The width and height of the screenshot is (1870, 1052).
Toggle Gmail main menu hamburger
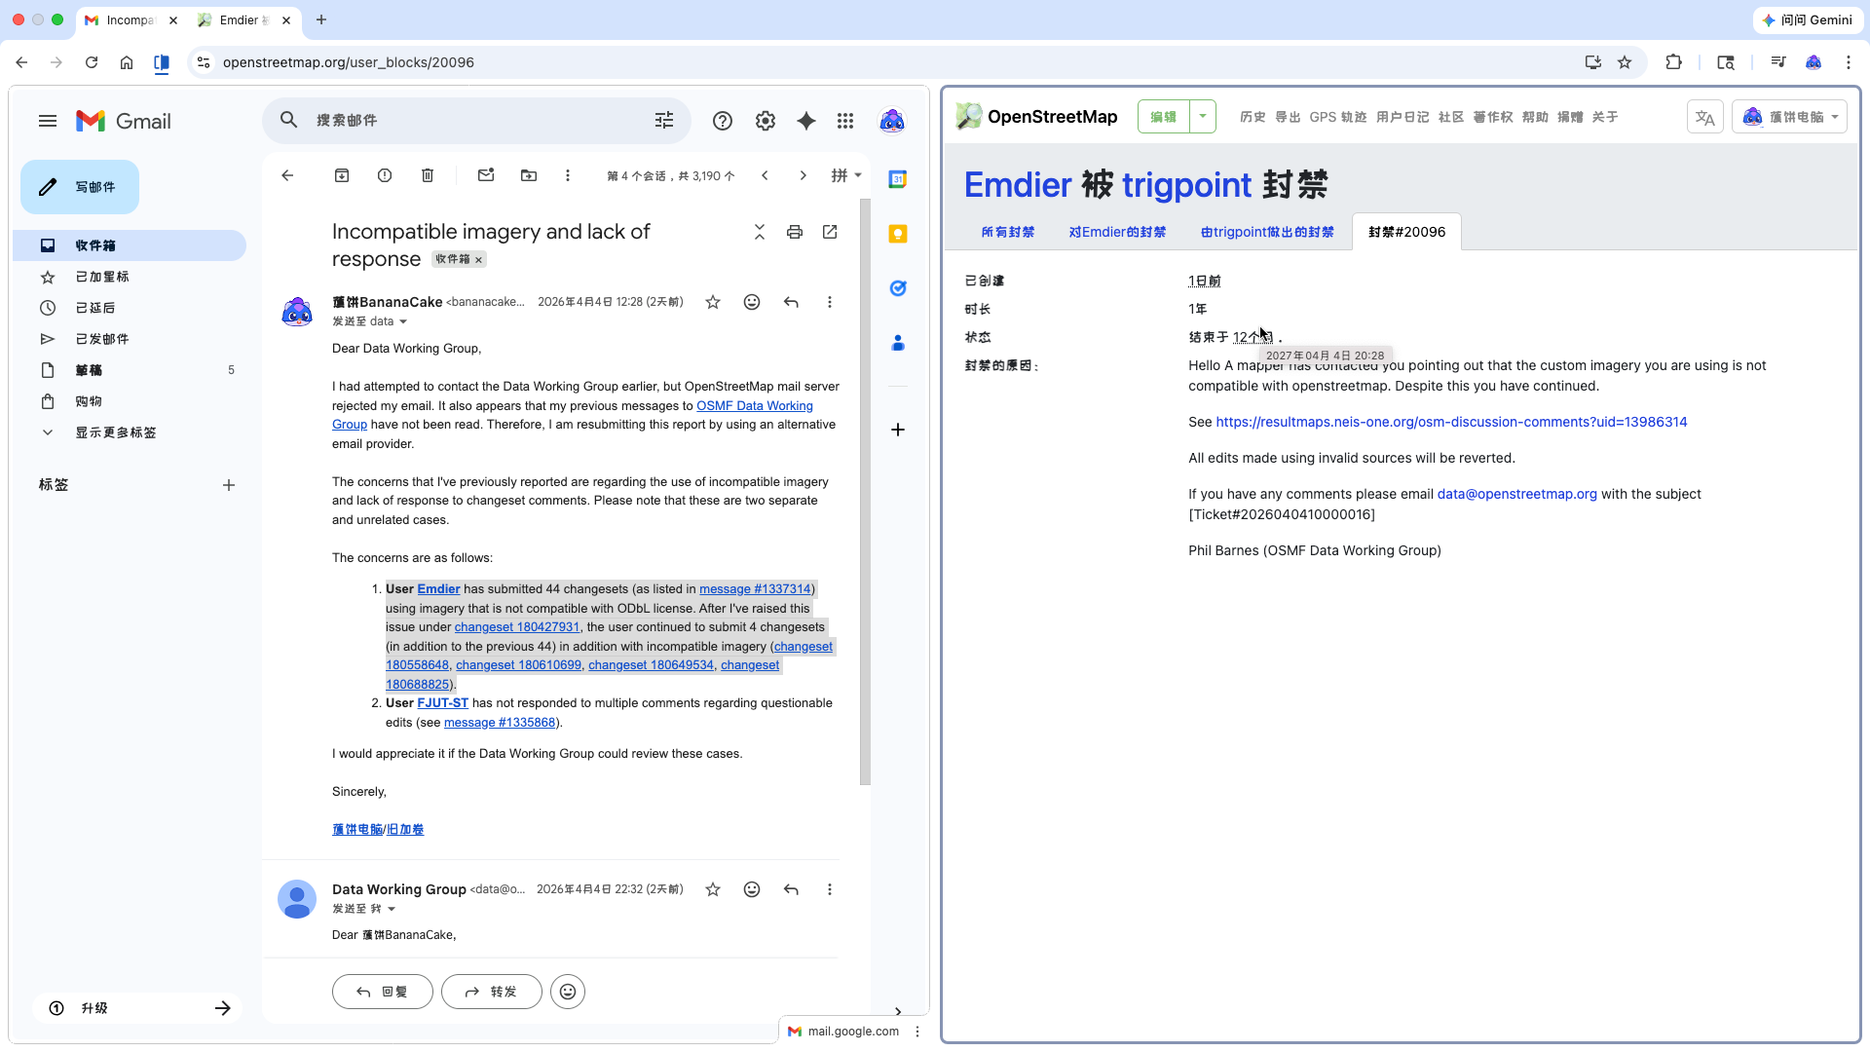48,121
